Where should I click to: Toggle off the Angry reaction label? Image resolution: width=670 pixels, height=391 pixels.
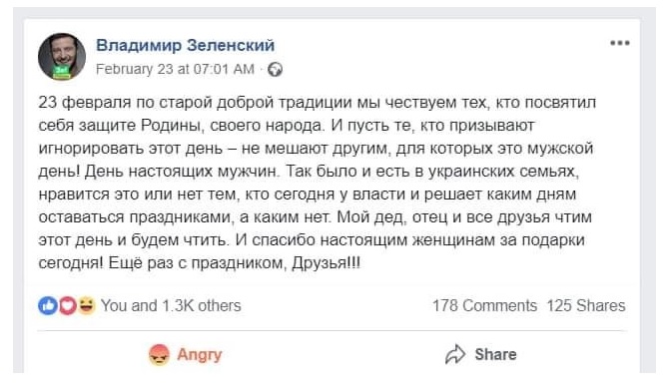200,354
